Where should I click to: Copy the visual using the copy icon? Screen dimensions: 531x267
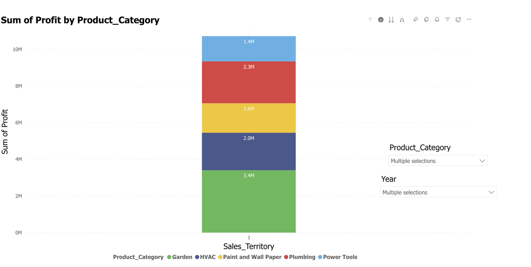coord(426,19)
